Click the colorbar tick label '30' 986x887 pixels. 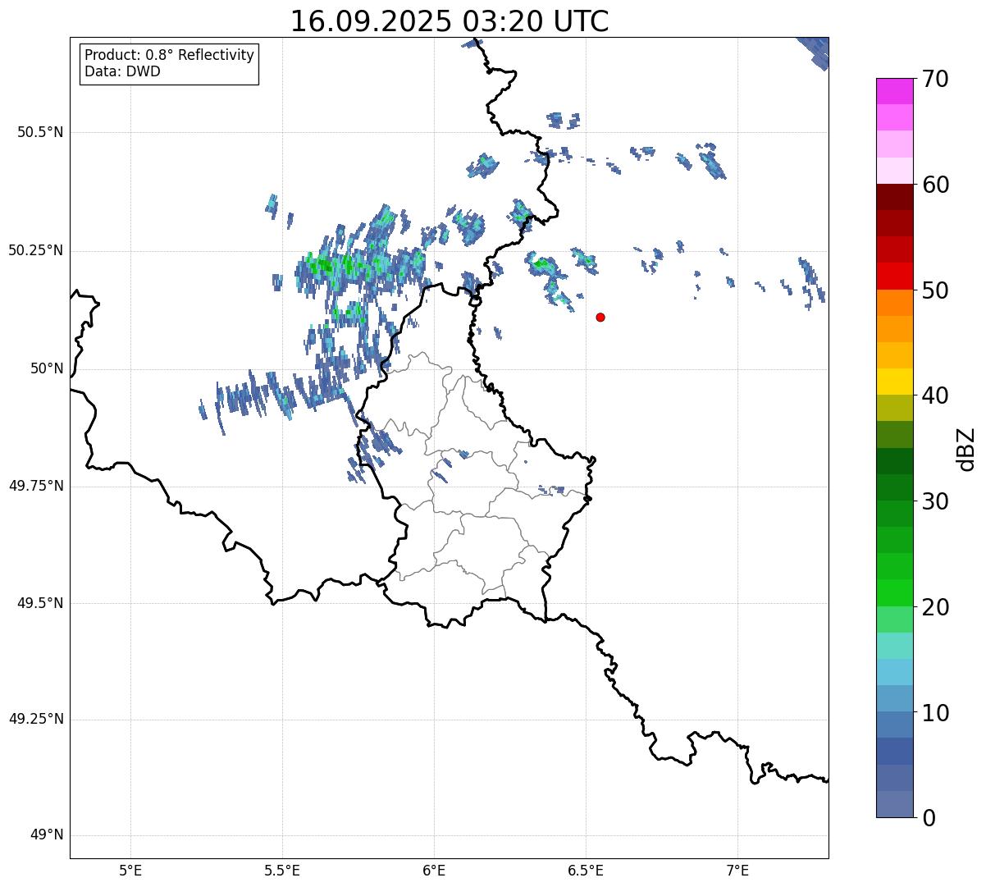pos(935,501)
